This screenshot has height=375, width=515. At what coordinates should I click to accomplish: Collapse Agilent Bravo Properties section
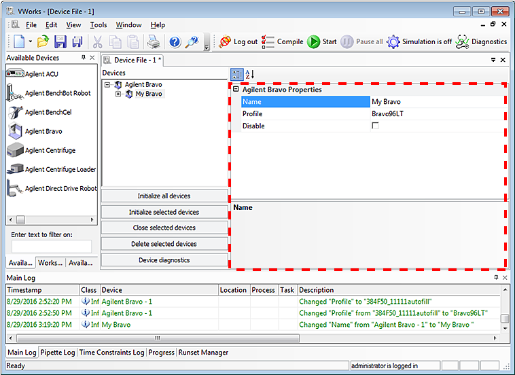click(x=235, y=90)
